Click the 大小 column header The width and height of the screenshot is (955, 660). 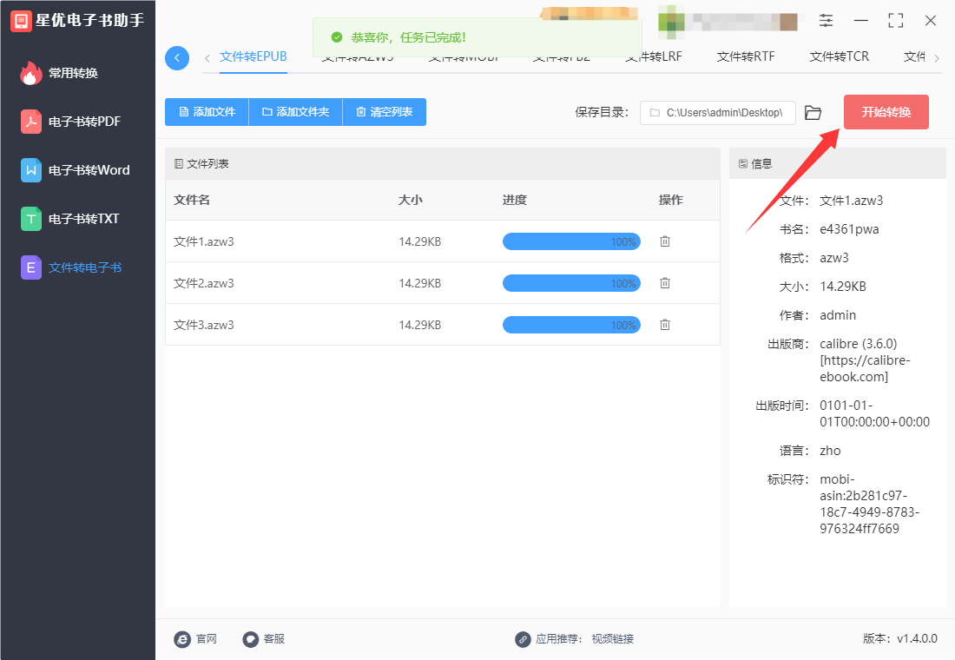(411, 200)
